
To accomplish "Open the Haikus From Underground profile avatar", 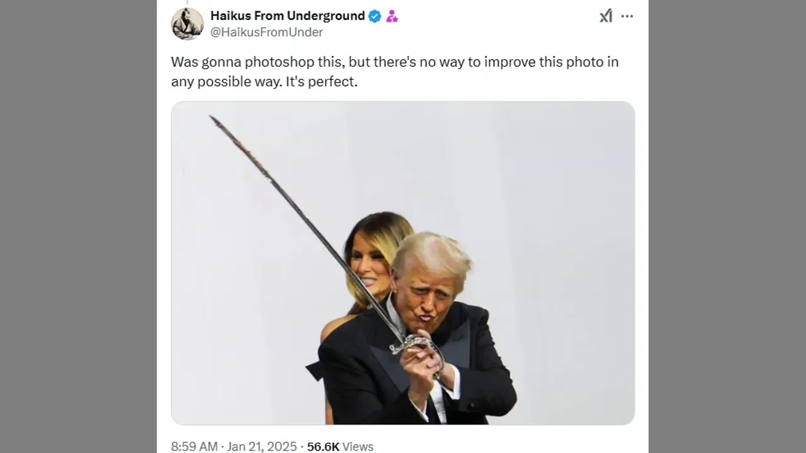I will pos(187,24).
